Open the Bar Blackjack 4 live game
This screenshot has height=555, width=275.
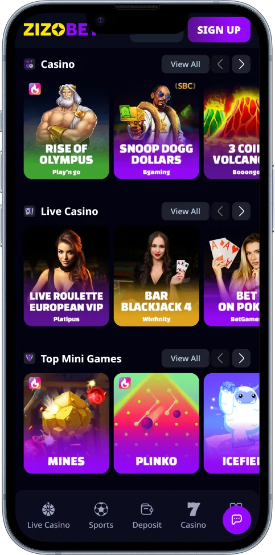(156, 276)
